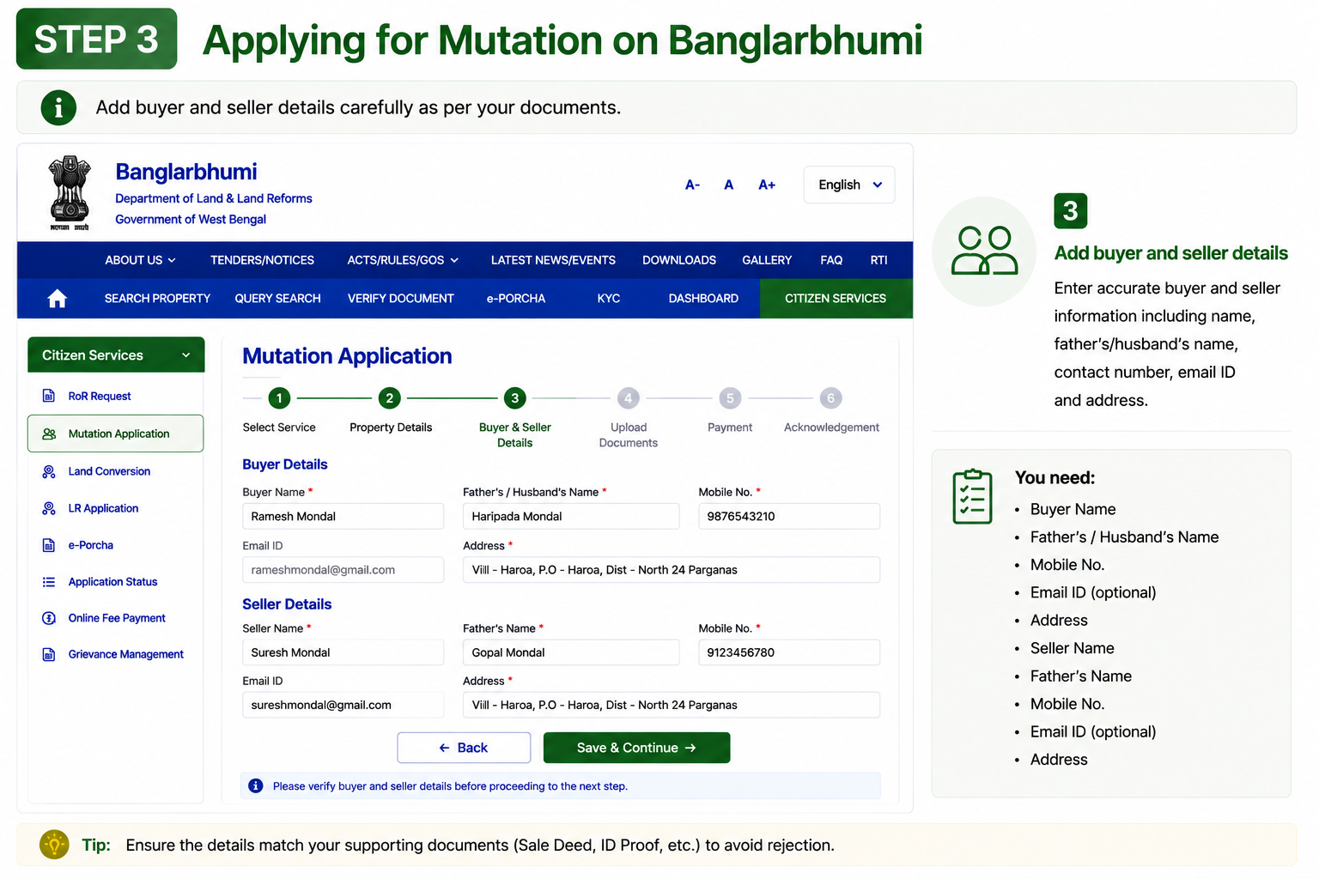Expand the ABOUT US menu
1319x879 pixels.
pyautogui.click(x=141, y=260)
